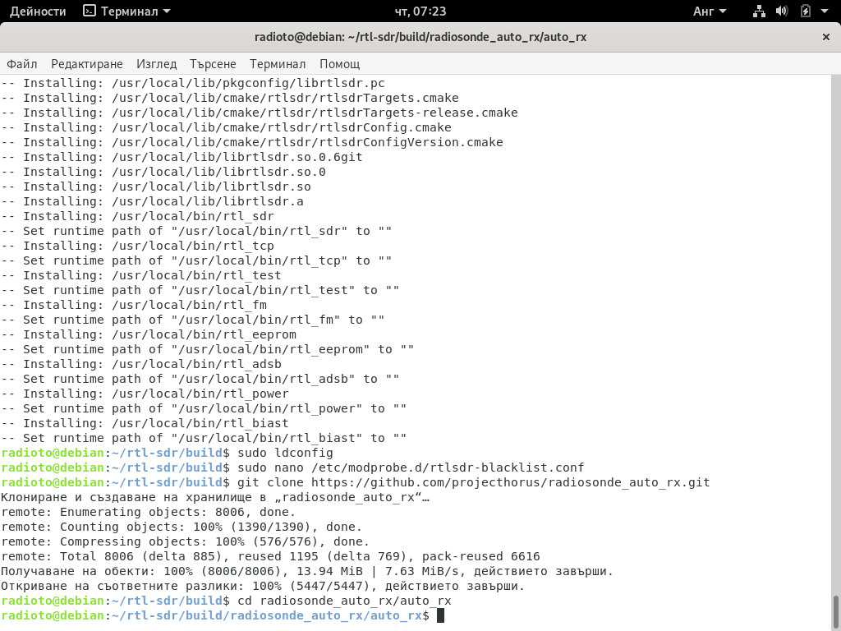Open the Терминал menu in menu bar
841x631 pixels.
278,64
